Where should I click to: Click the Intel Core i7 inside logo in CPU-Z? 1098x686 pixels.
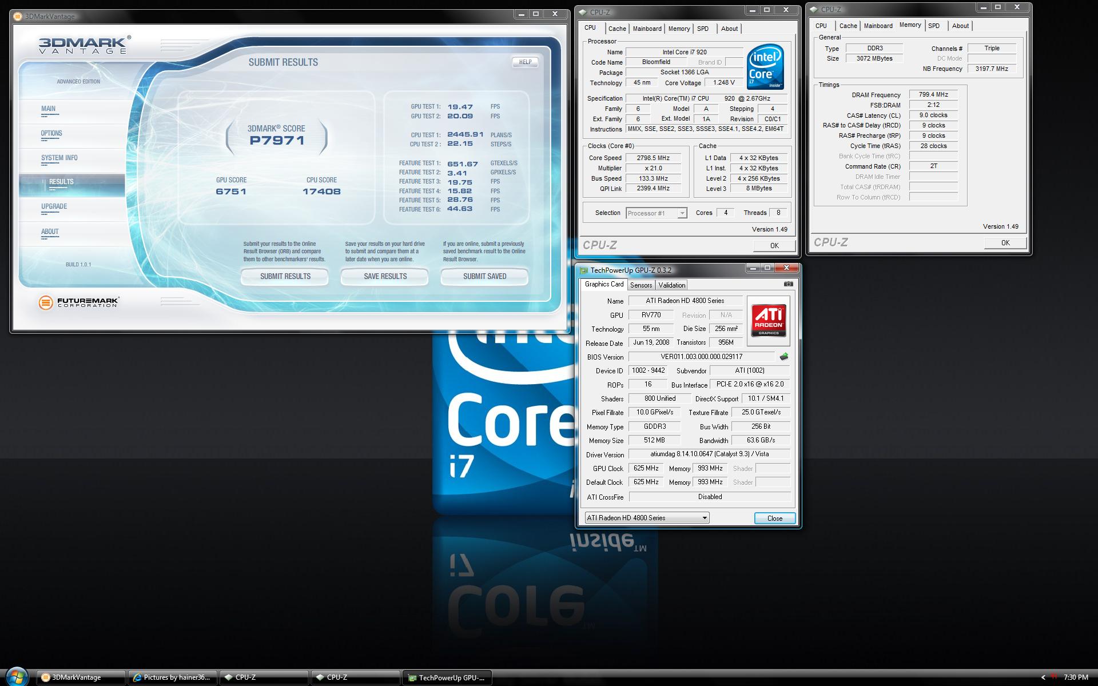coord(765,67)
